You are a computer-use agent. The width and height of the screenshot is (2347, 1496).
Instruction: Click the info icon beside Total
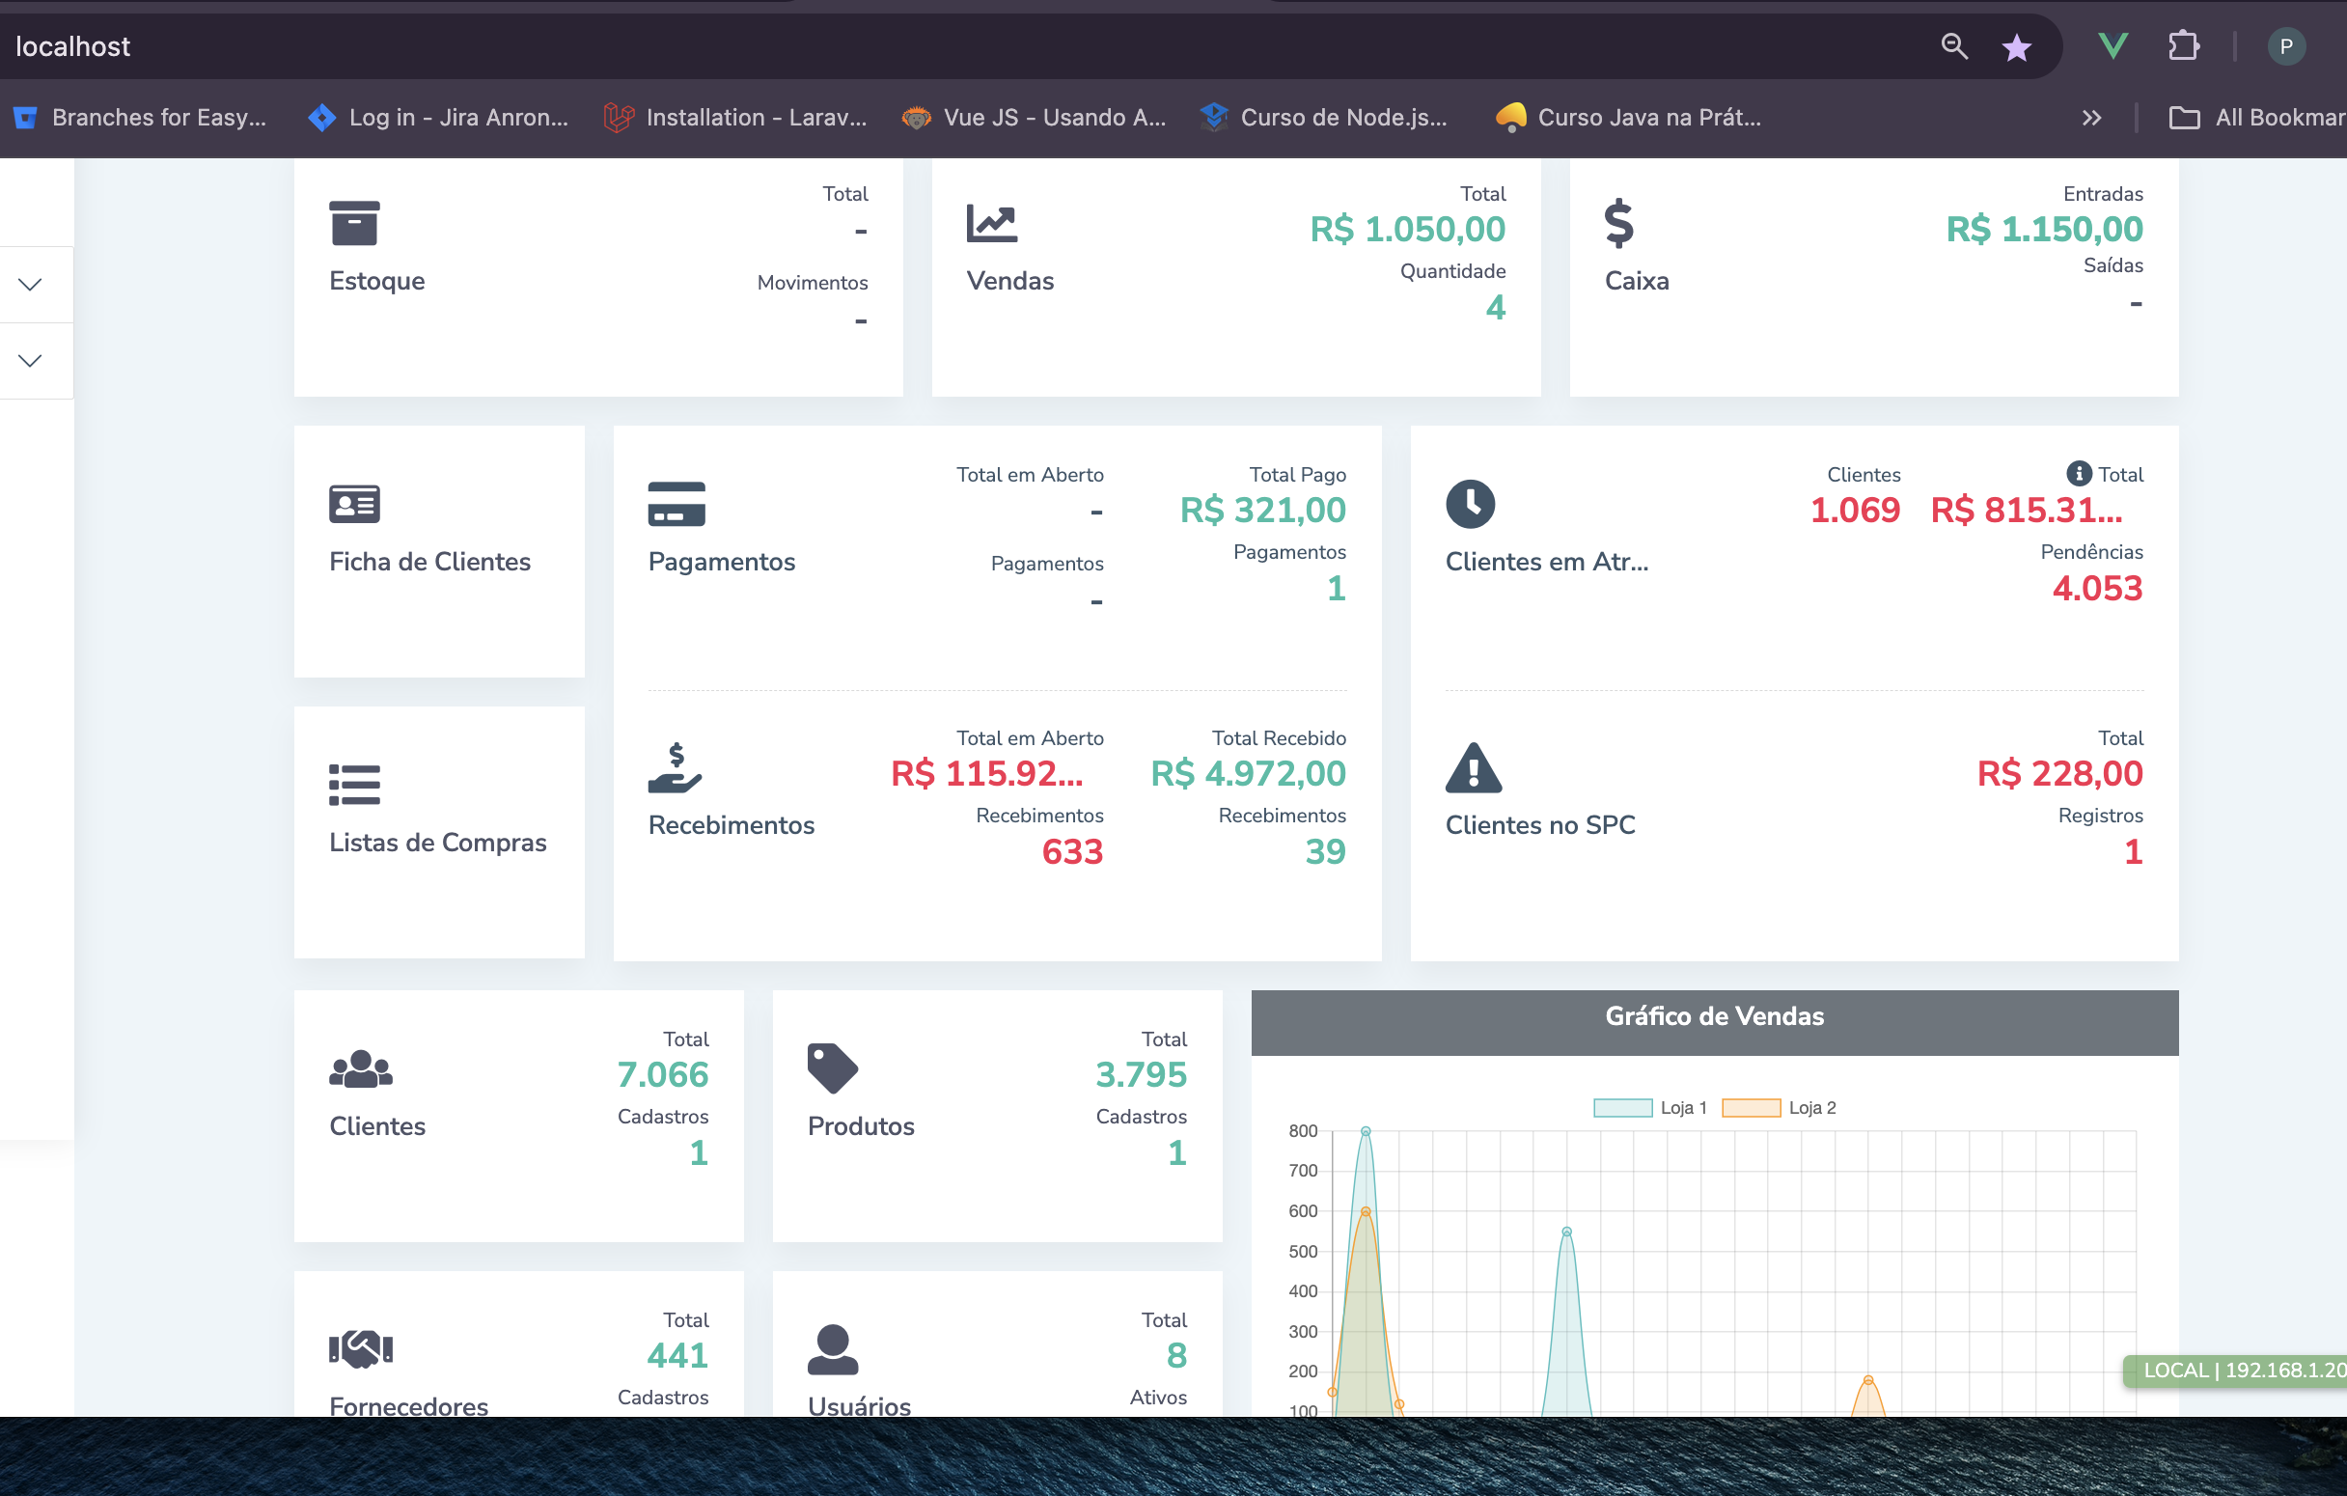2078,474
